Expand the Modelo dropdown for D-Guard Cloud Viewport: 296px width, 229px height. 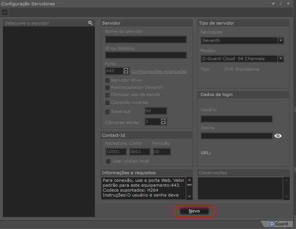click(281, 58)
